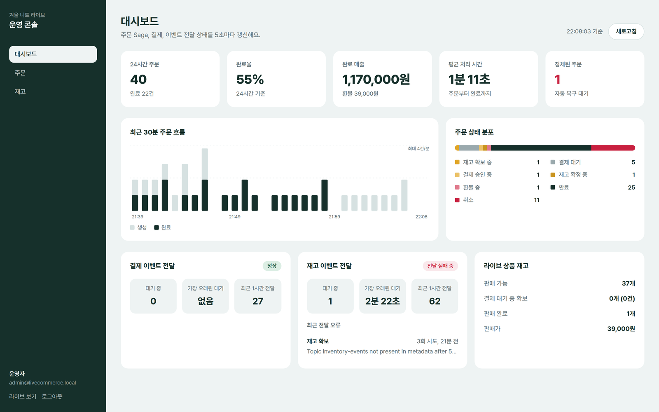
Task: Click the dark 완료 segment of the status bar
Action: coord(541,148)
